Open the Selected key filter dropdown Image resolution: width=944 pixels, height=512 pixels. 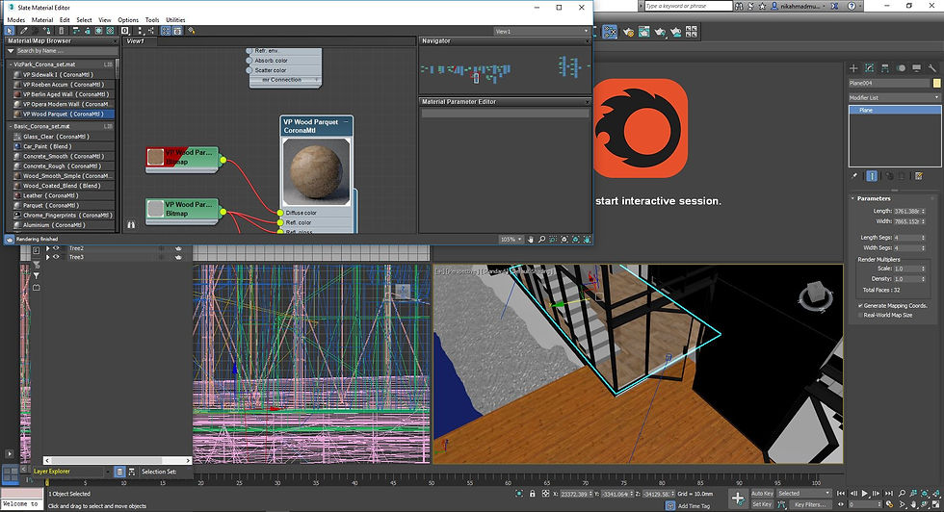coord(803,494)
